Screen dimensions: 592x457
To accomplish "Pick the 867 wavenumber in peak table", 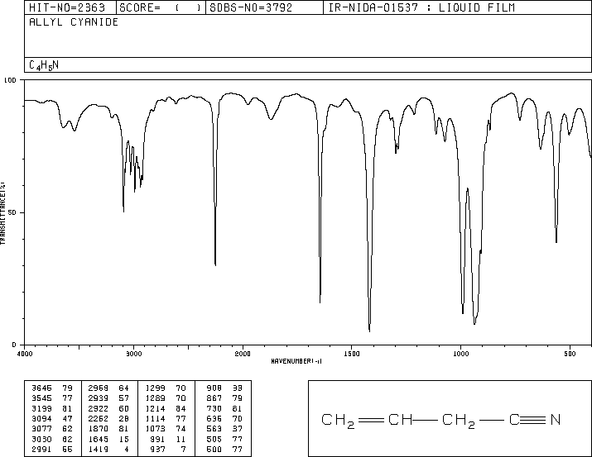I will (x=214, y=398).
